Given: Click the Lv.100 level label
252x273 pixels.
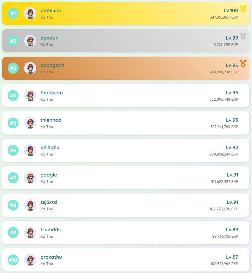Looking at the screenshot, I should [231, 10].
